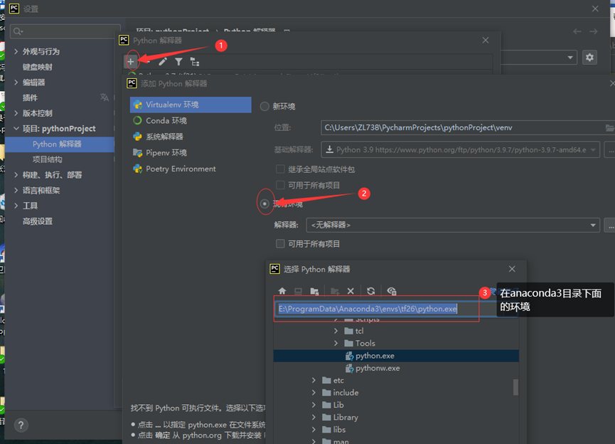
Task: Open the 解释器 <无解释器> dropdown
Action: click(453, 225)
